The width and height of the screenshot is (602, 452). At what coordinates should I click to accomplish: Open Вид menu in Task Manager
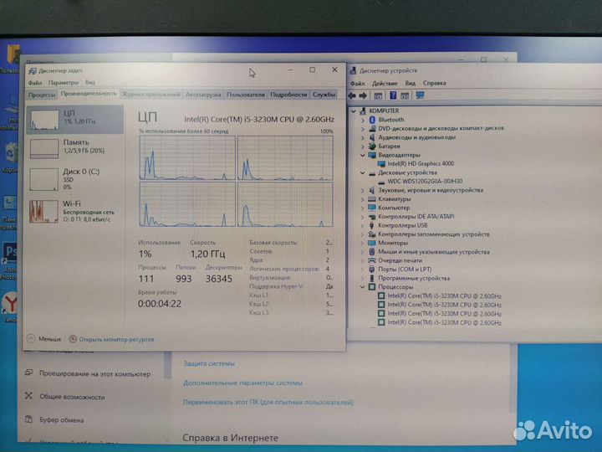click(89, 83)
